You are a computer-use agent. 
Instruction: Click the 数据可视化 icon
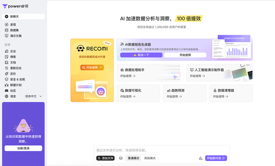pyautogui.click(x=122, y=90)
